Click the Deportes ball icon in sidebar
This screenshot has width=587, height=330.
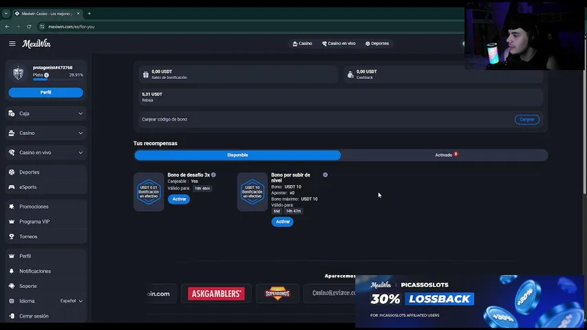12,172
